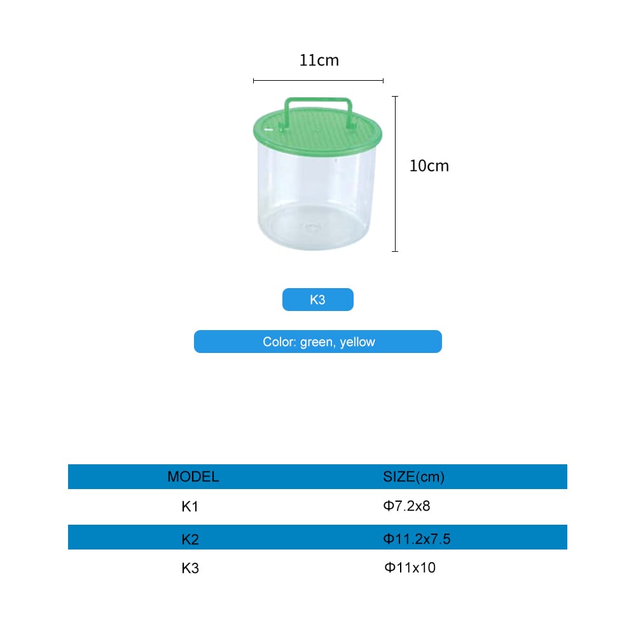The height and width of the screenshot is (636, 636).
Task: Click the clear base of the container
Action: 316,230
